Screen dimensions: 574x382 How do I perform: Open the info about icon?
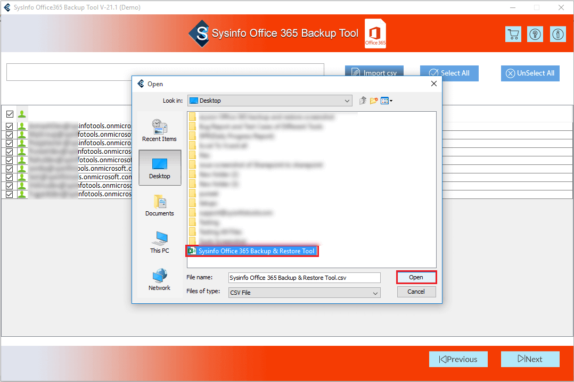click(x=558, y=35)
